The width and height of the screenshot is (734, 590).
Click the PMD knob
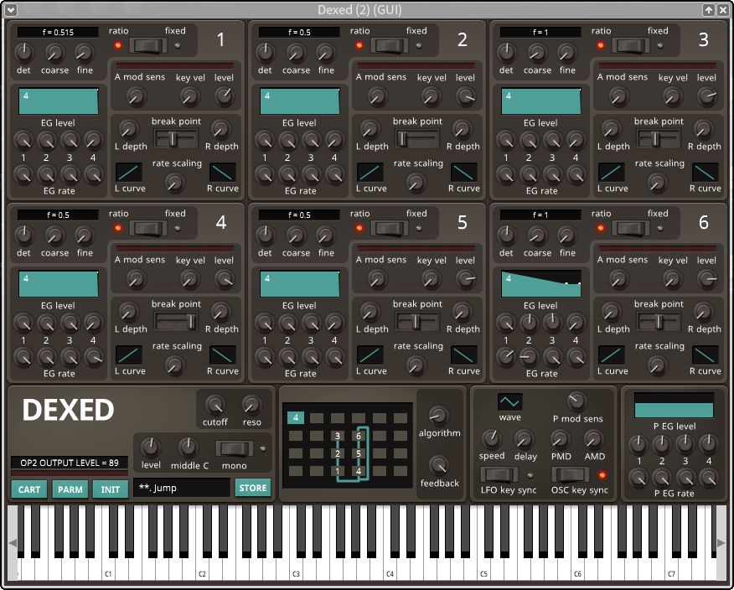point(560,439)
